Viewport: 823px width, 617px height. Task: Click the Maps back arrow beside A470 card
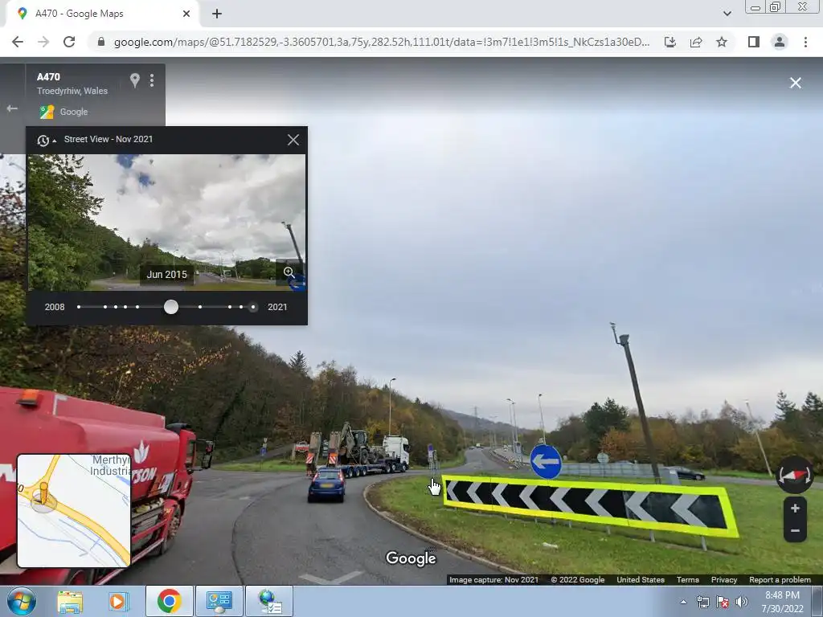12,108
